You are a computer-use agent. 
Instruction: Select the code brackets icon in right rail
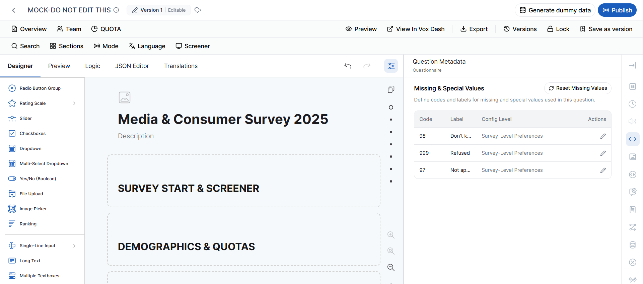click(x=633, y=139)
